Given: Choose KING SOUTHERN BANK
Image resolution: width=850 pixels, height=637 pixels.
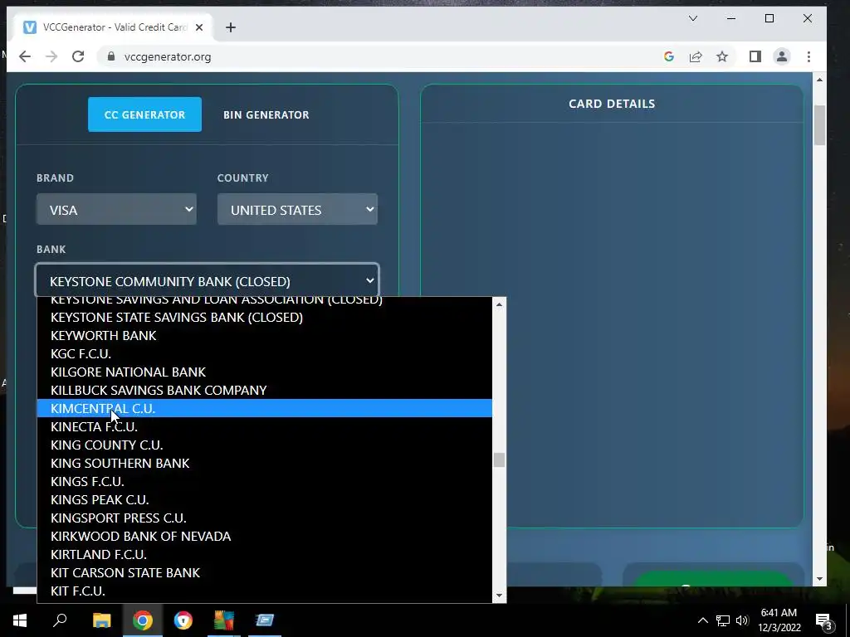Looking at the screenshot, I should [x=265, y=463].
